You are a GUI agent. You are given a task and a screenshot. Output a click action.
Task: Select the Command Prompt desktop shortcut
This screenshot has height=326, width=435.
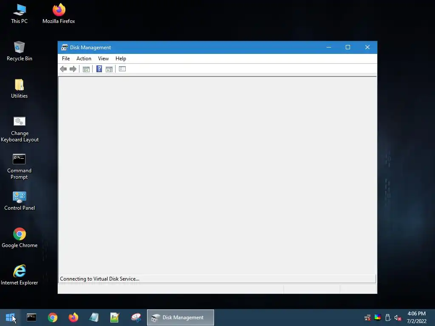pyautogui.click(x=19, y=166)
